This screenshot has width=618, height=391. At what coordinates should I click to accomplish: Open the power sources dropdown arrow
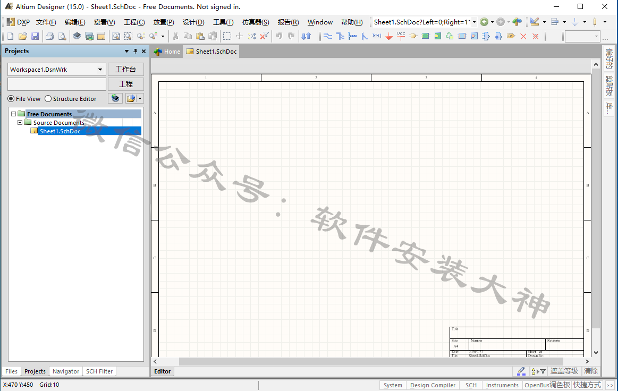tap(585, 22)
